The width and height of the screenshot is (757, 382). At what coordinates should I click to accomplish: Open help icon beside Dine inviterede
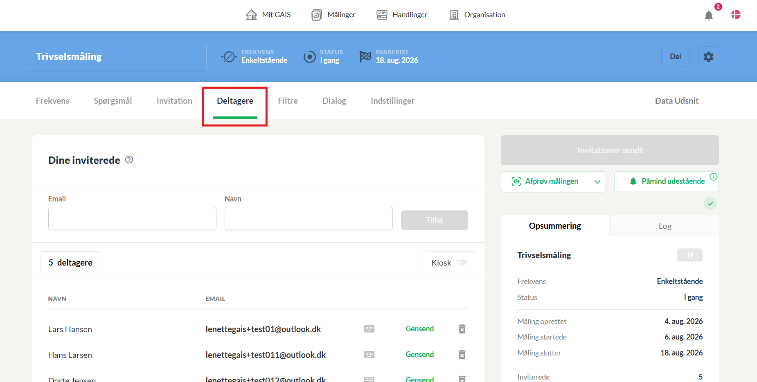coord(129,160)
